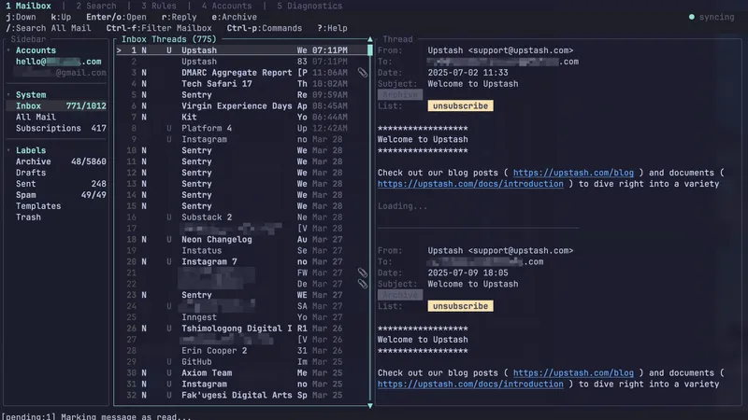Toggle the N flag on Tech Safari 17

(x=144, y=84)
